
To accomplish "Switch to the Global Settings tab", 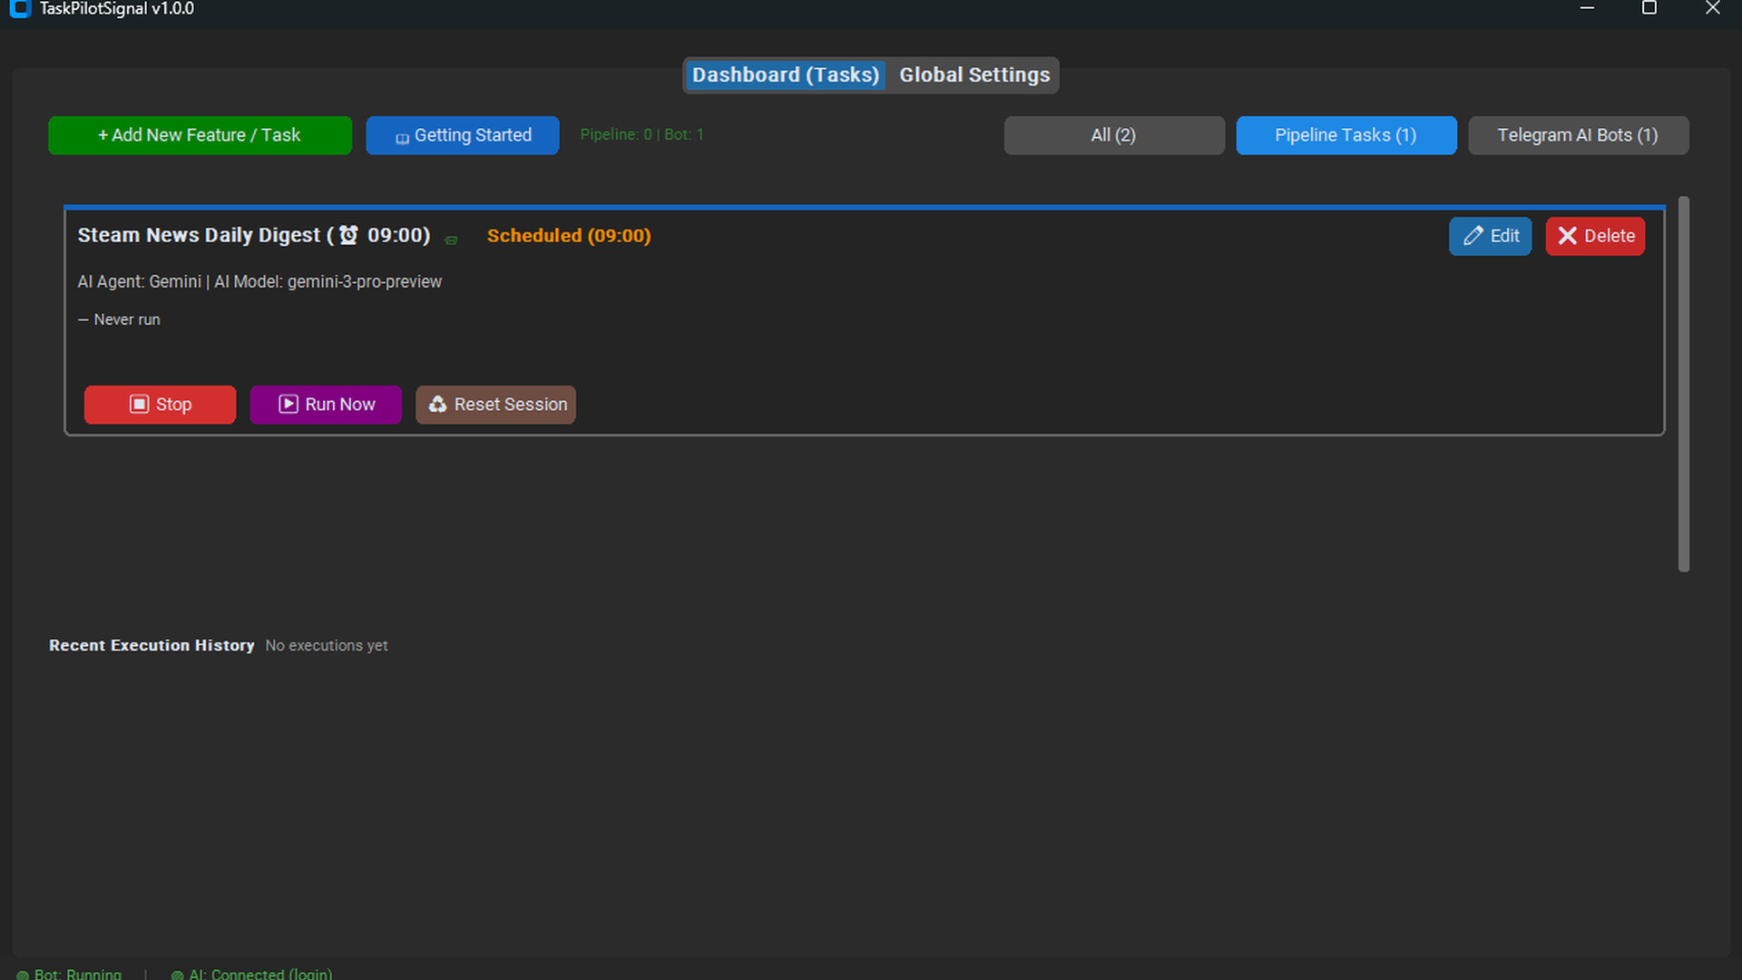I will [974, 74].
